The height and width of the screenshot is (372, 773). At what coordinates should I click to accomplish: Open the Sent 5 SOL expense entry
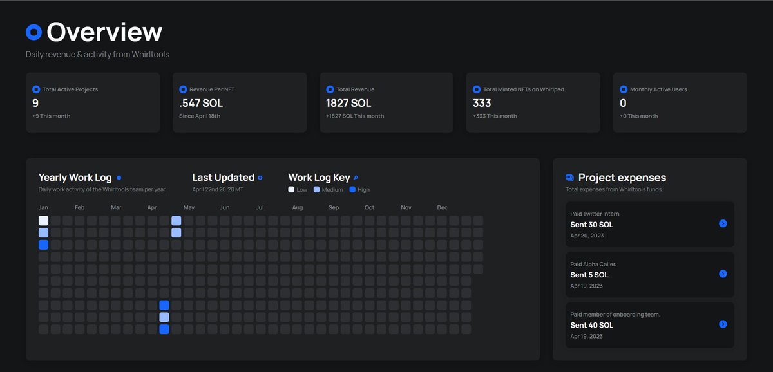tap(650, 274)
